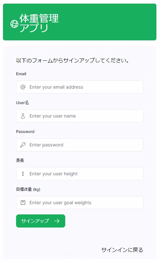Click the 目標体重 (kg) label
The height and width of the screenshot is (262, 160).
pos(28,189)
